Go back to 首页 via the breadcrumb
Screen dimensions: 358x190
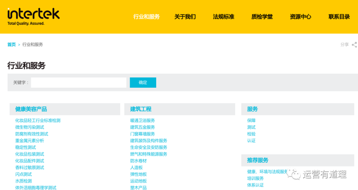11,45
